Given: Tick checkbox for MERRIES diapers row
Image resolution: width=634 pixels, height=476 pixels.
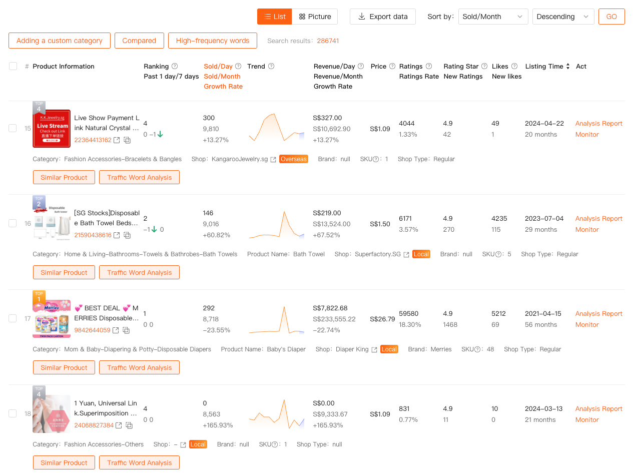Looking at the screenshot, I should (x=13, y=318).
